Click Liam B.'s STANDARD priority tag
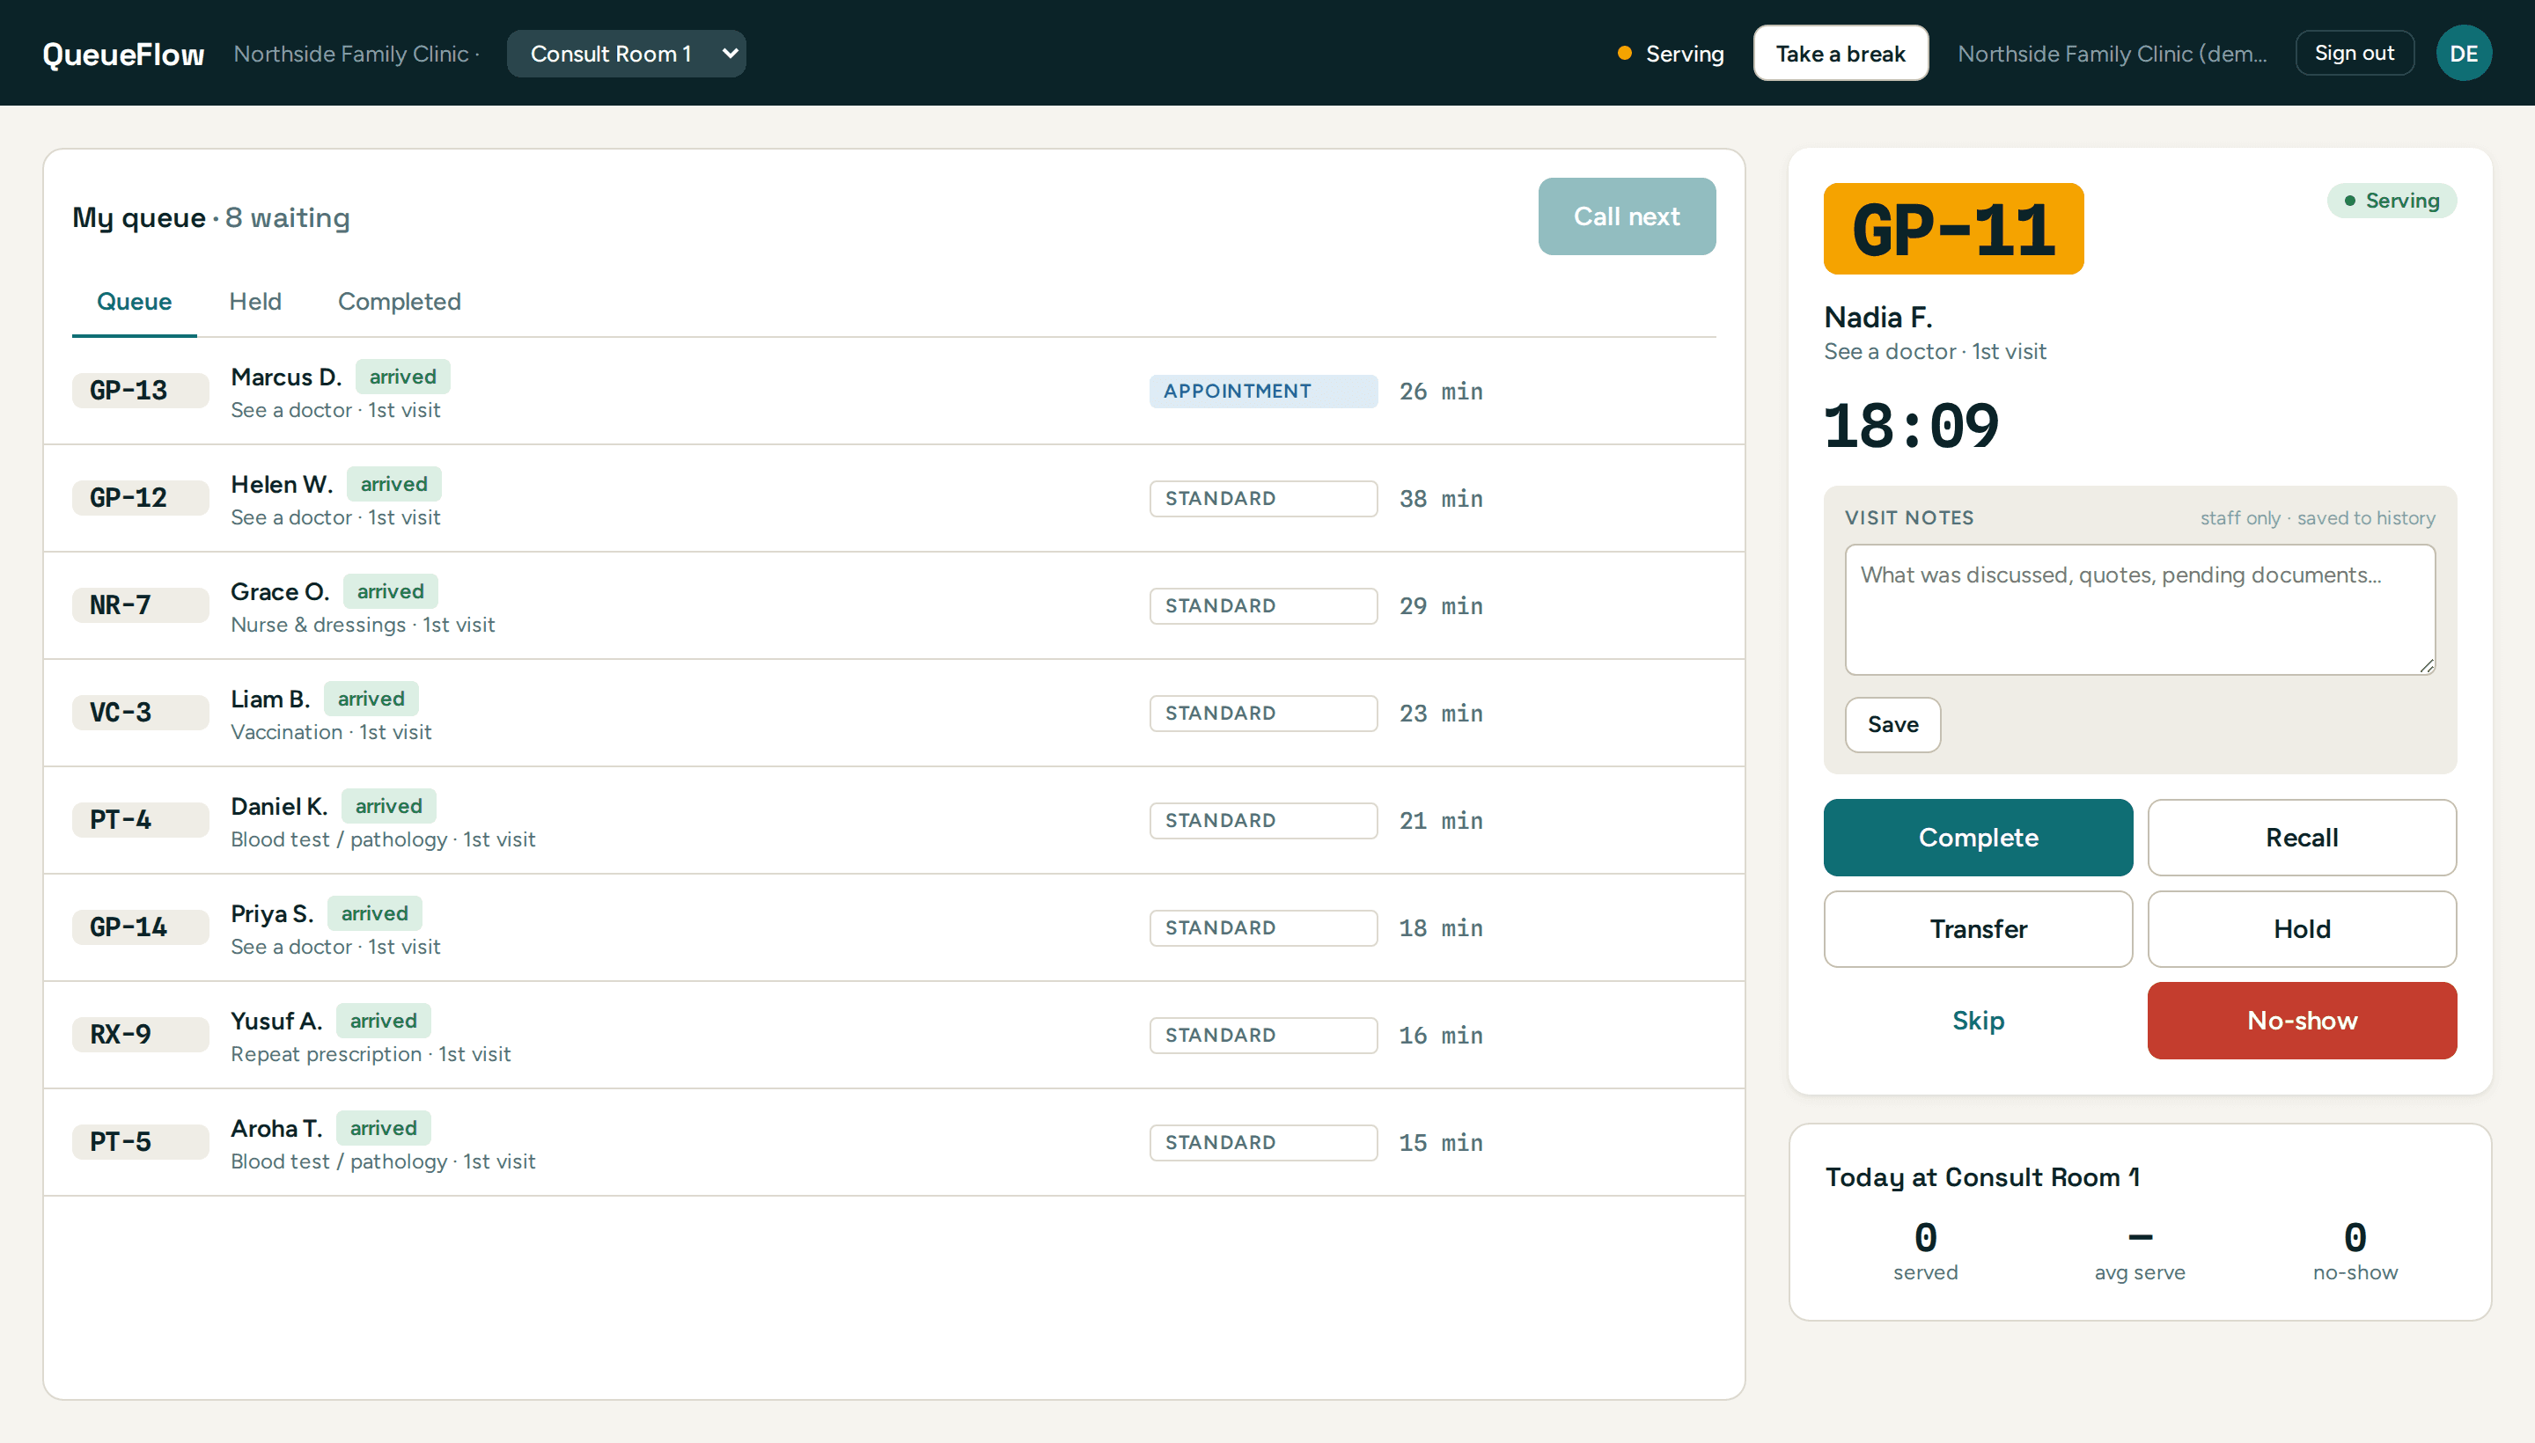This screenshot has width=2535, height=1443. pyautogui.click(x=1263, y=714)
